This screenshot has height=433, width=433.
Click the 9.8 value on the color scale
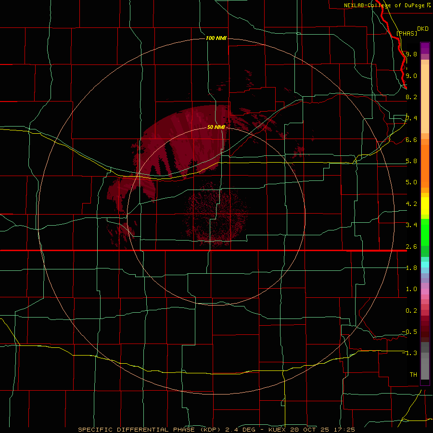[411, 54]
